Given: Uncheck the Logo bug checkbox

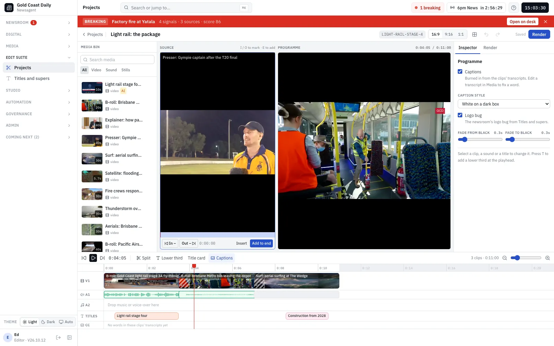Looking at the screenshot, I should (460, 115).
